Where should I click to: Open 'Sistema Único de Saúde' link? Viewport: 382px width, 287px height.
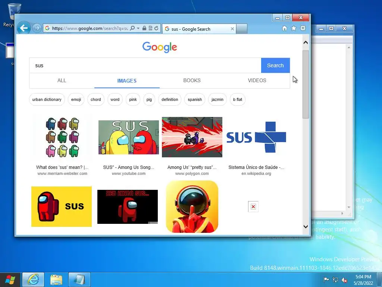(x=256, y=167)
